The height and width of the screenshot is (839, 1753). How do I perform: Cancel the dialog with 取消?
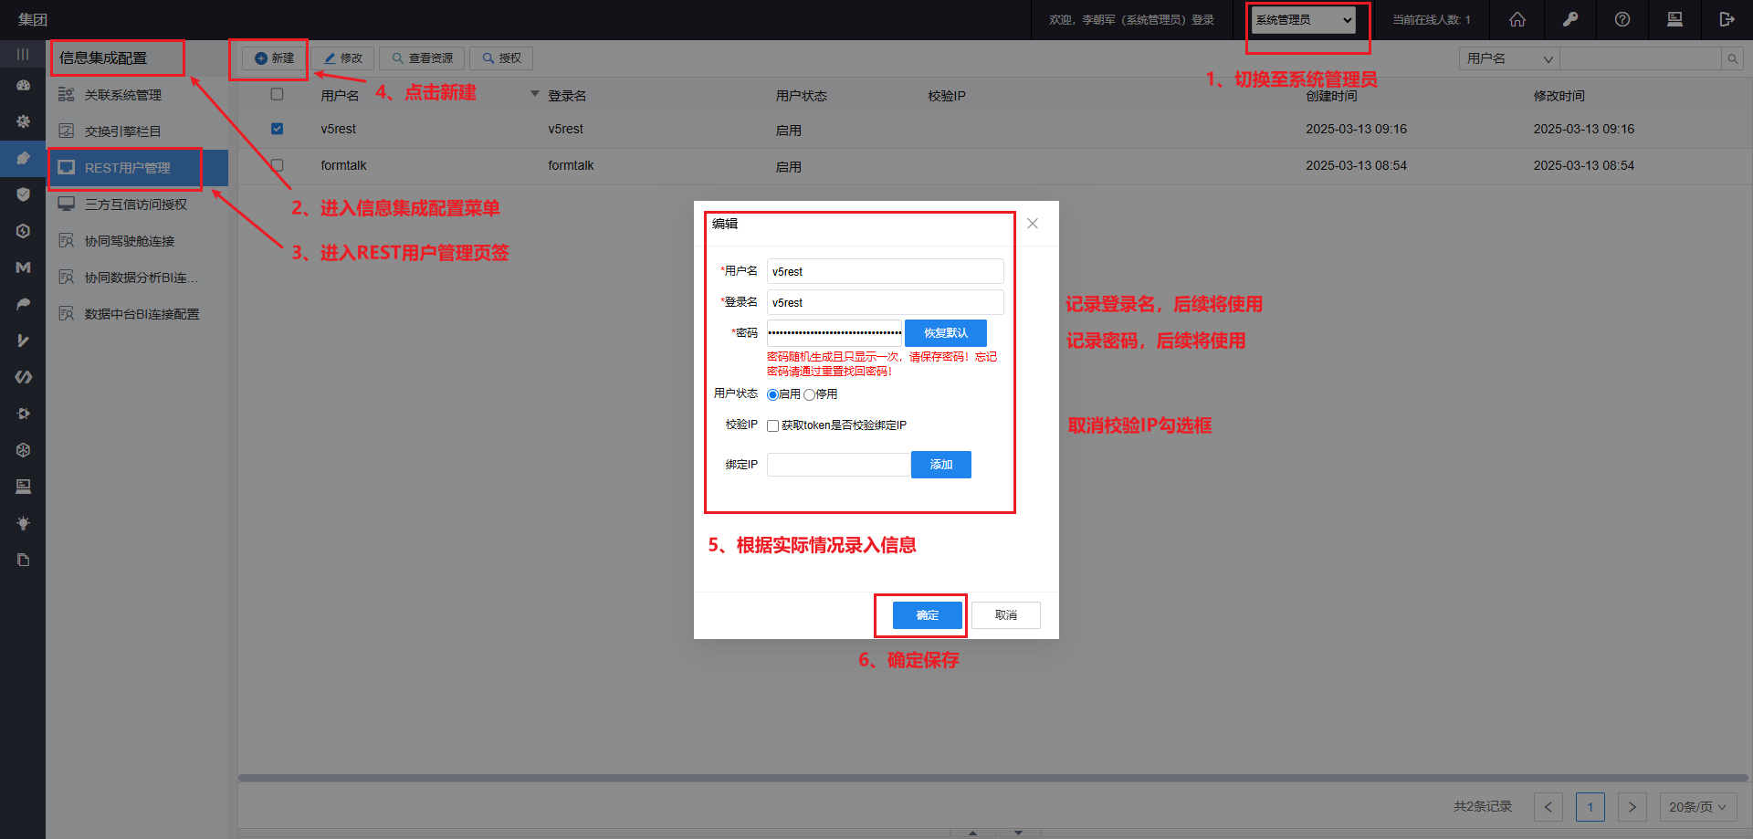point(1006,615)
